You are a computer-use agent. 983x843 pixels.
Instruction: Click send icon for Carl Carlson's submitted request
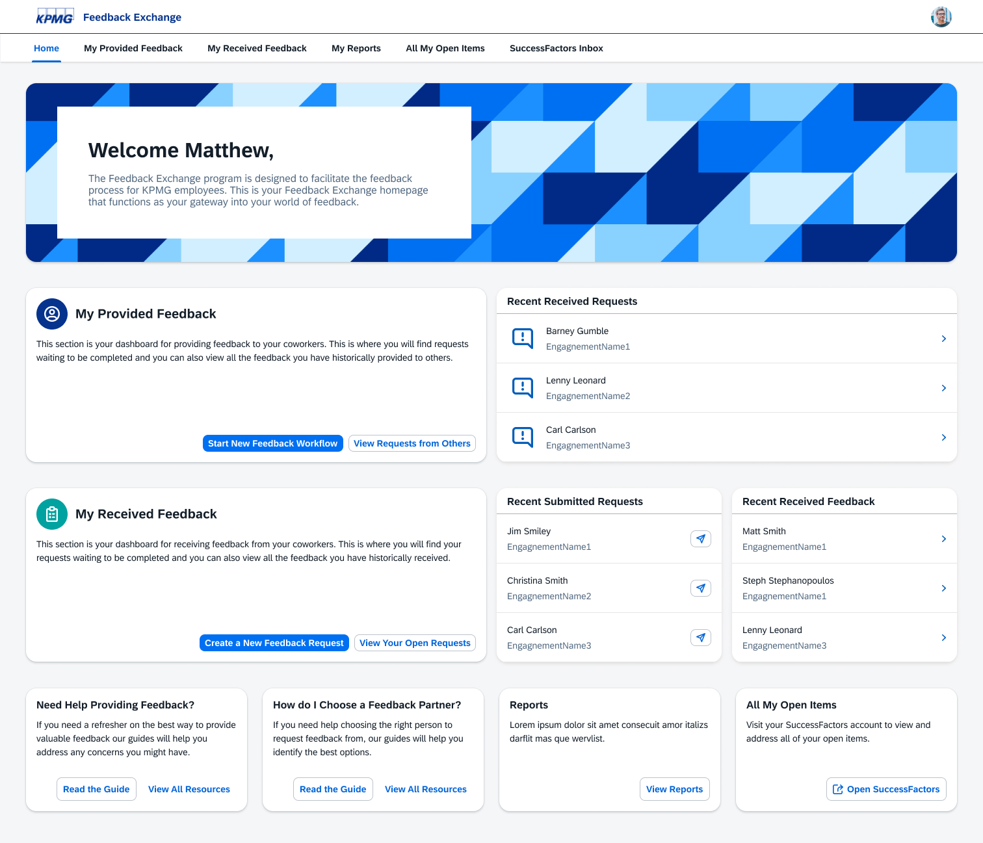[700, 638]
